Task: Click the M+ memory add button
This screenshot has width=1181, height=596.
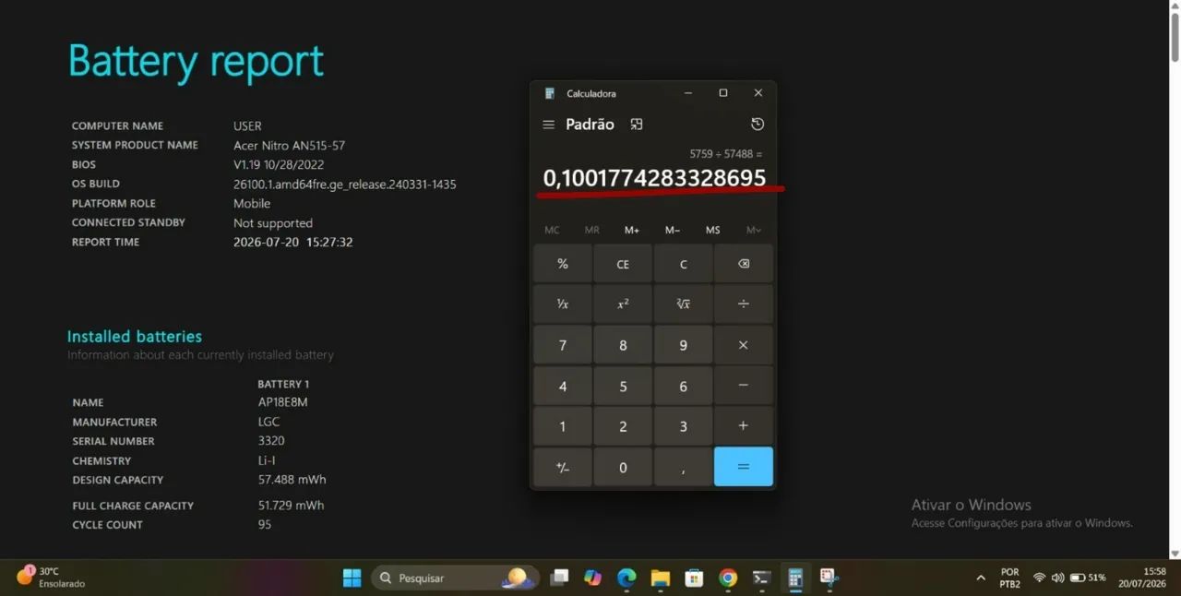Action: tap(632, 230)
